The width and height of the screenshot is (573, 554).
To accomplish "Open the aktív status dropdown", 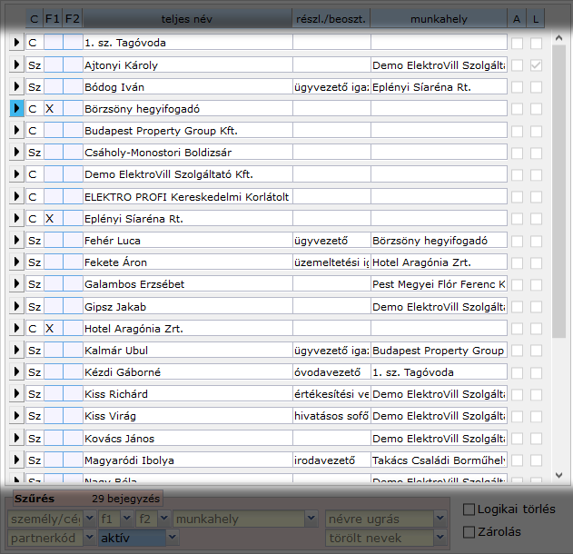I will [x=138, y=538].
